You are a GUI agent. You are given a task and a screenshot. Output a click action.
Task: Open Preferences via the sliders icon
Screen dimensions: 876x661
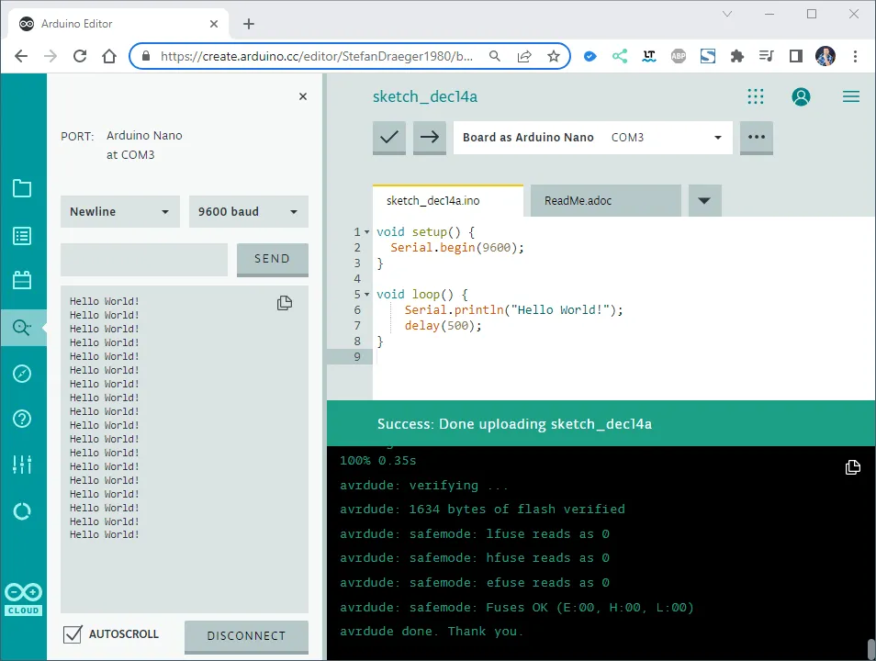pyautogui.click(x=23, y=465)
